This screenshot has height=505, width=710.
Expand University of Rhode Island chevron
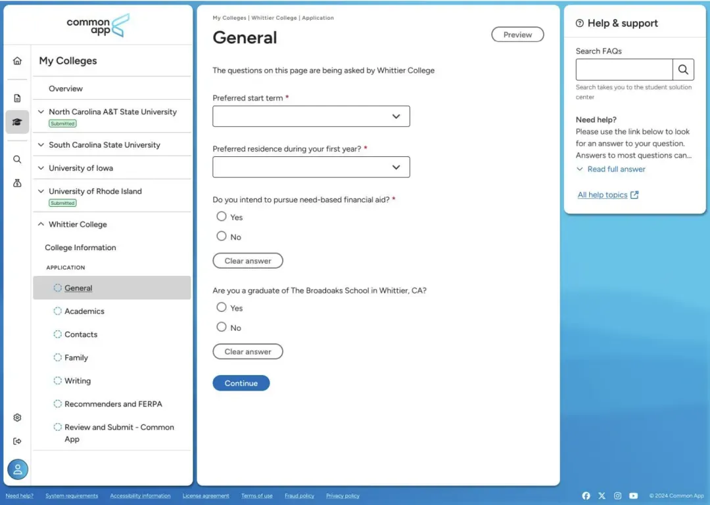pos(41,191)
